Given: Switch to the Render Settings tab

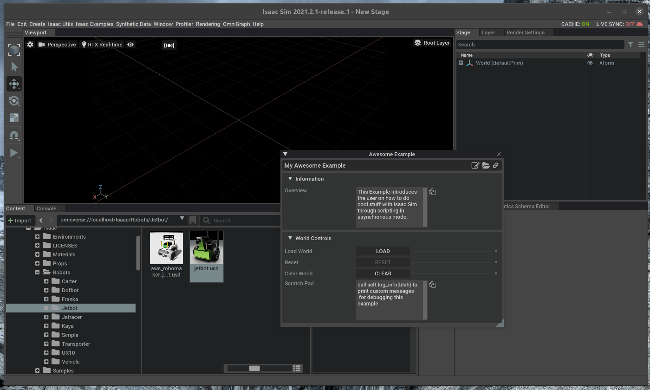Looking at the screenshot, I should (x=525, y=32).
